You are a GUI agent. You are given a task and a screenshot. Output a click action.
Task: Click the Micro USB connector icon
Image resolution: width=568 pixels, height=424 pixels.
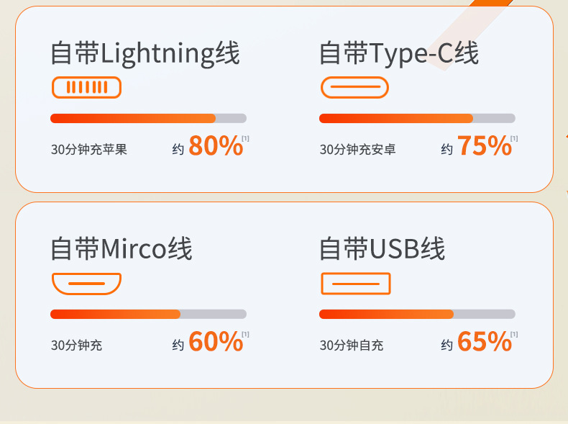(86, 284)
